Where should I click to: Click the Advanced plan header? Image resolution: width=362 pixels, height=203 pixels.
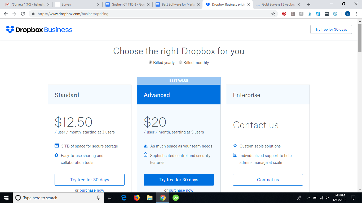tap(179, 95)
